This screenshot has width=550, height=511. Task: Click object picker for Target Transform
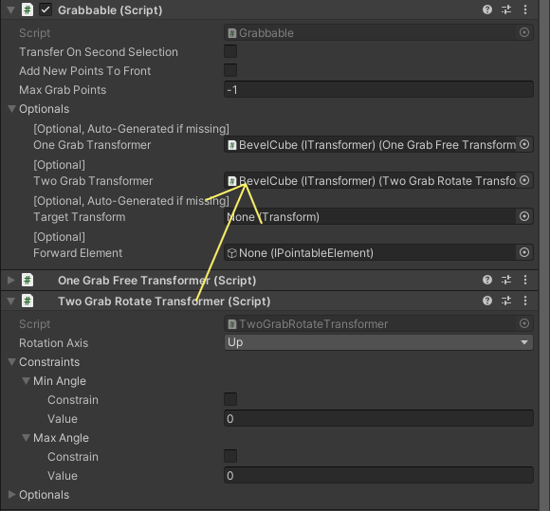[524, 216]
